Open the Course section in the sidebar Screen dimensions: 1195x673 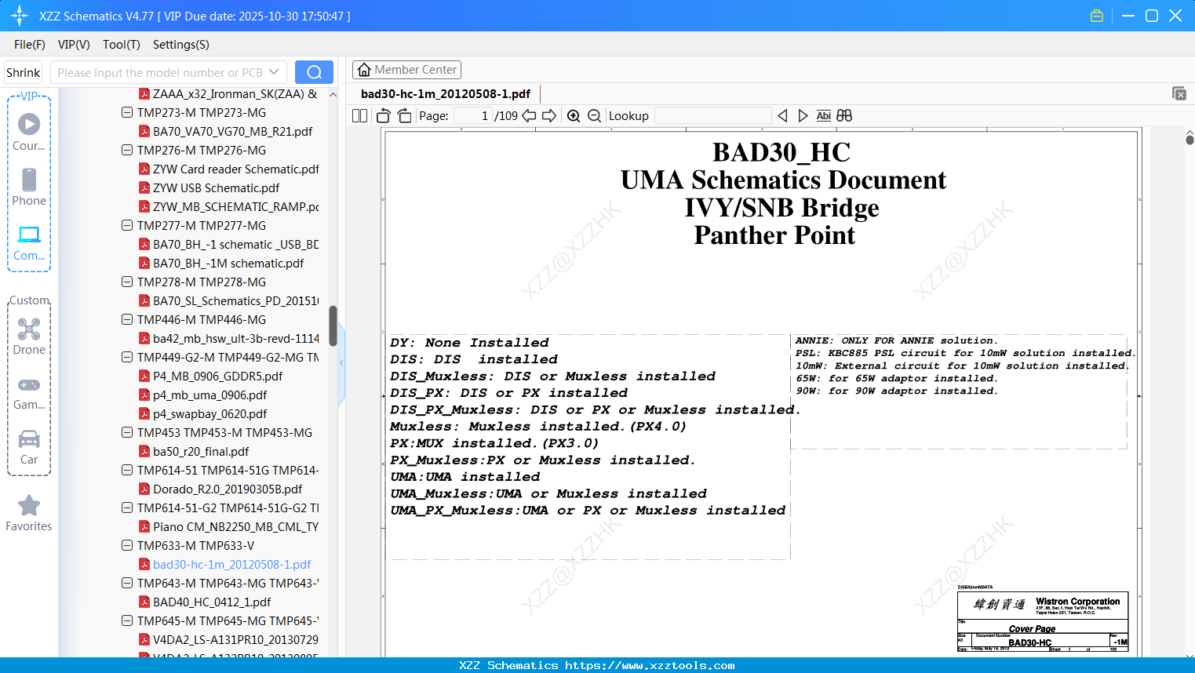tap(29, 132)
